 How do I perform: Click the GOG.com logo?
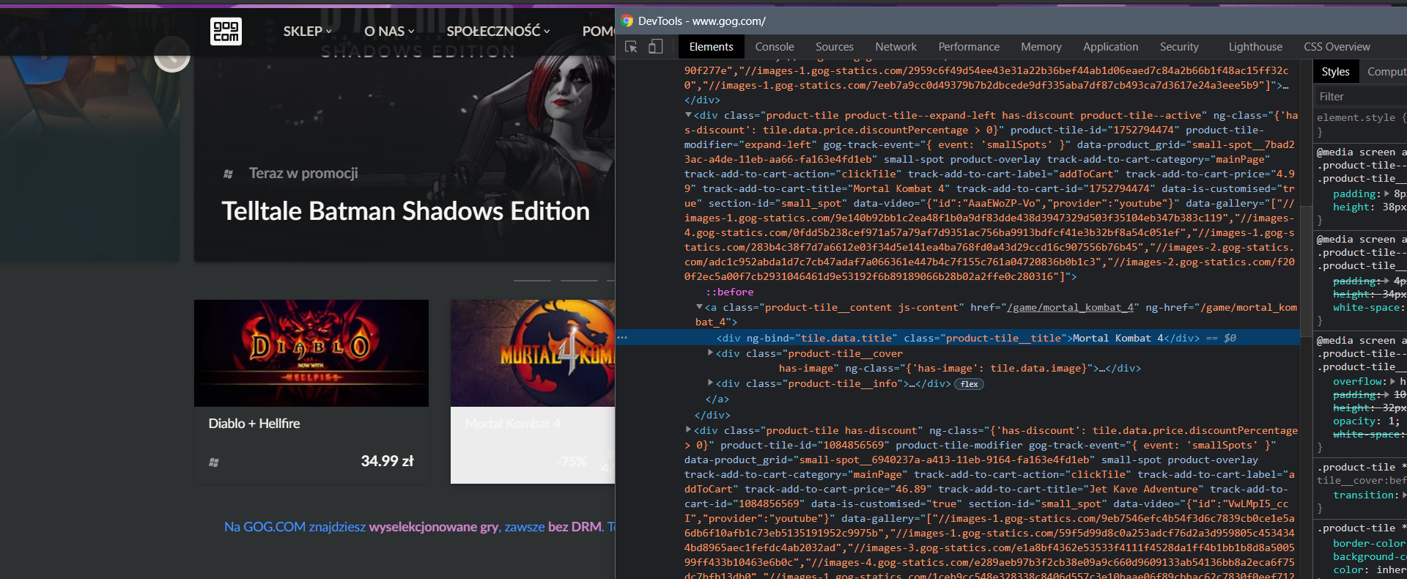(226, 32)
